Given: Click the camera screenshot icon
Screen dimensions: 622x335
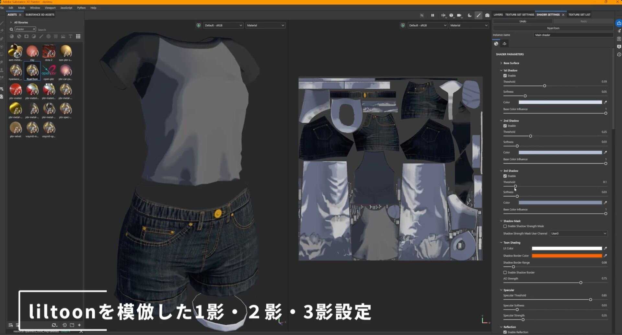Looking at the screenshot, I should click(x=487, y=15).
